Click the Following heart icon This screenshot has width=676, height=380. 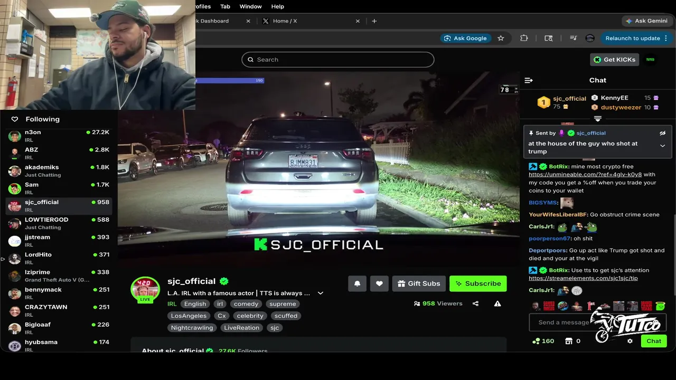(15, 119)
